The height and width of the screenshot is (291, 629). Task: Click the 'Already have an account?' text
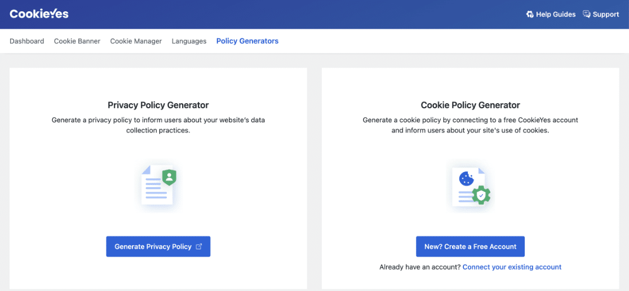coord(420,267)
